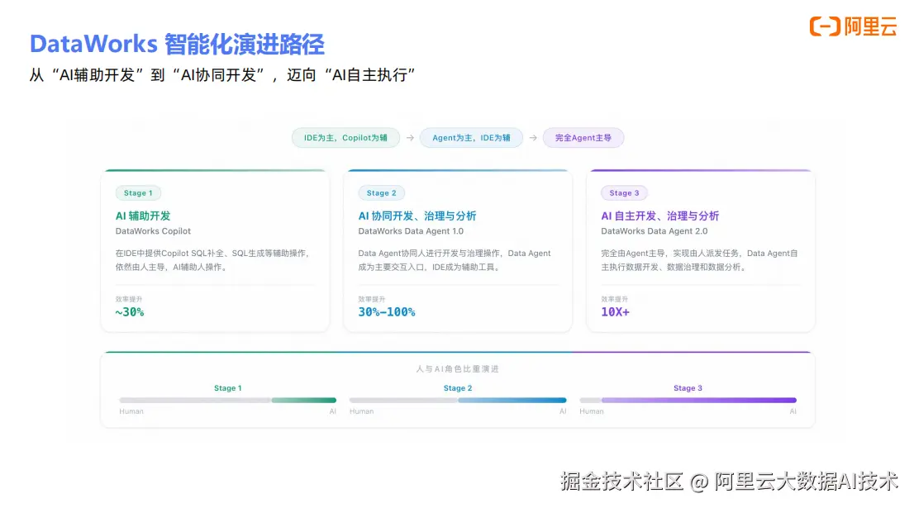Click 'DataWorks Data Agent 1.0' subtitle

tap(411, 231)
